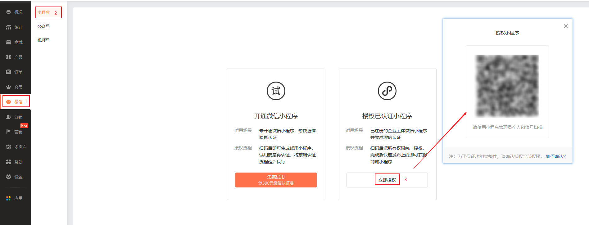The width and height of the screenshot is (589, 225).
Task: Close the 授权小程序 popup
Action: (566, 26)
